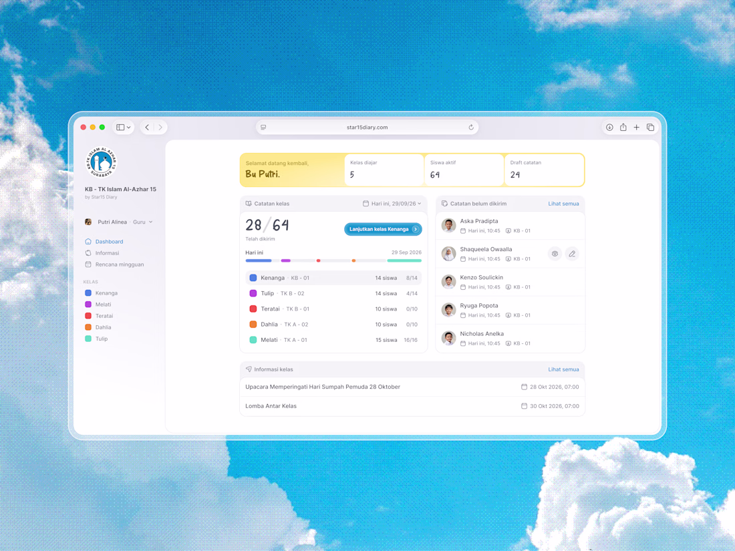Viewport: 735px width, 551px height.
Task: Click the site settings icon in address bar
Action: pos(263,128)
